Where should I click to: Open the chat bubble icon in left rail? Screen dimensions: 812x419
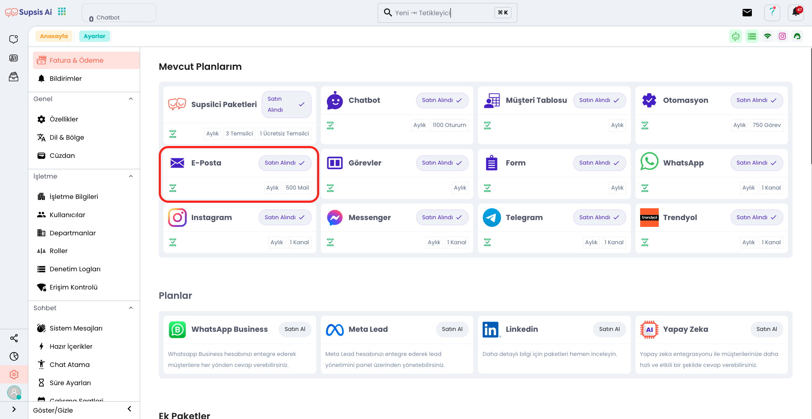(14, 39)
